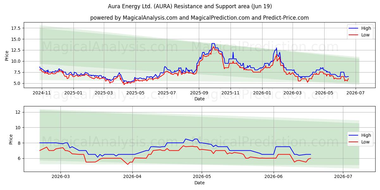Click the top chart's 'Price' axis label
Image resolution: width=380 pixels, height=190 pixels.
click(7, 55)
